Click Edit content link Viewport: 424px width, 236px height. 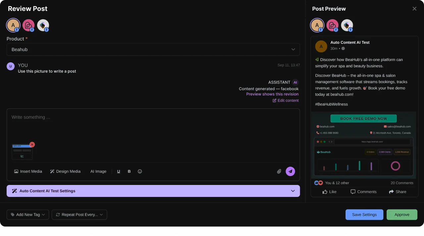tap(286, 100)
